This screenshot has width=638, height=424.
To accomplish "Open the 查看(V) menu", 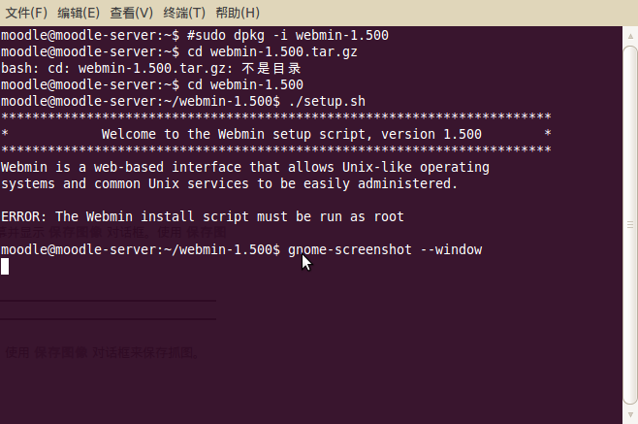I will point(132,13).
